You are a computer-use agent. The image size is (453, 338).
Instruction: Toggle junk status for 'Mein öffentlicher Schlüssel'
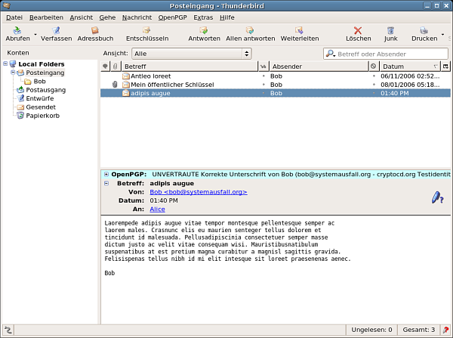(374, 85)
